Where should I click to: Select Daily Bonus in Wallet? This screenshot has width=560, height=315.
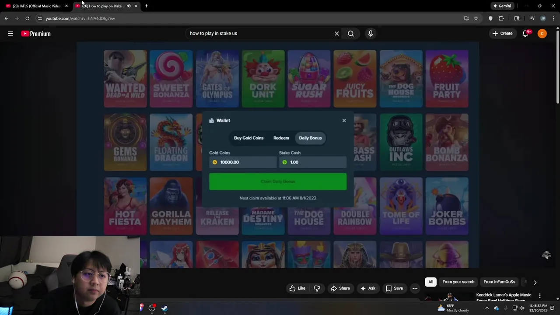pyautogui.click(x=310, y=138)
